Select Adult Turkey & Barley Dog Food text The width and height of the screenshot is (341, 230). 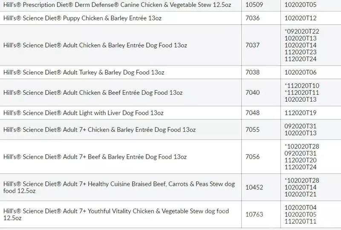[83, 72]
